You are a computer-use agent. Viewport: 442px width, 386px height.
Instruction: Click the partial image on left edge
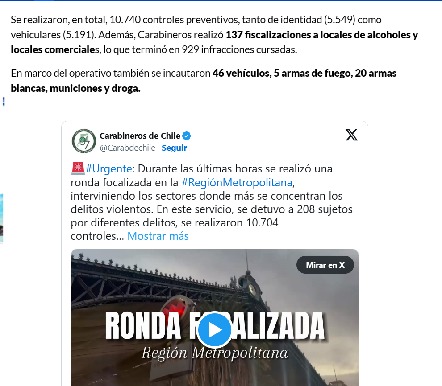(x=1, y=218)
